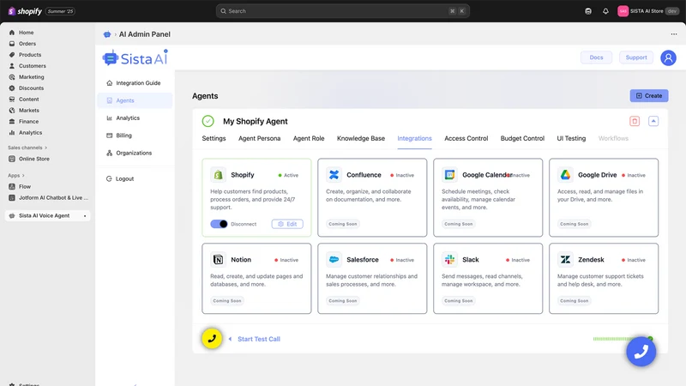This screenshot has height=386, width=686.
Task: Click the Sista AI logo
Action: point(135,57)
